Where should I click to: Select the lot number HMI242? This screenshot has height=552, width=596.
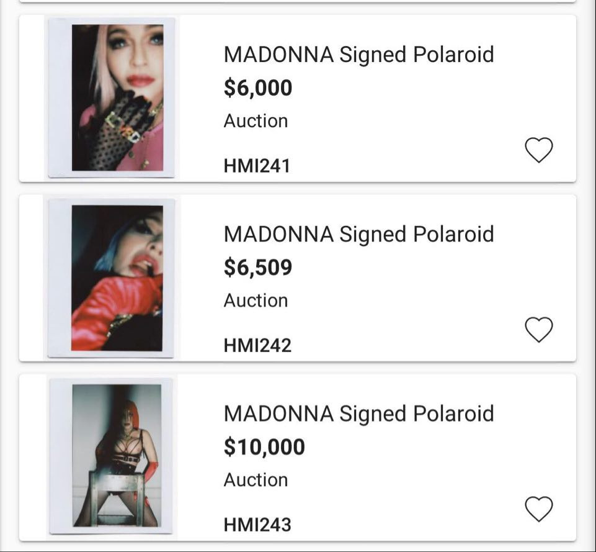point(257,345)
